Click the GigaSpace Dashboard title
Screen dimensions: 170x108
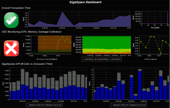click(x=86, y=2)
